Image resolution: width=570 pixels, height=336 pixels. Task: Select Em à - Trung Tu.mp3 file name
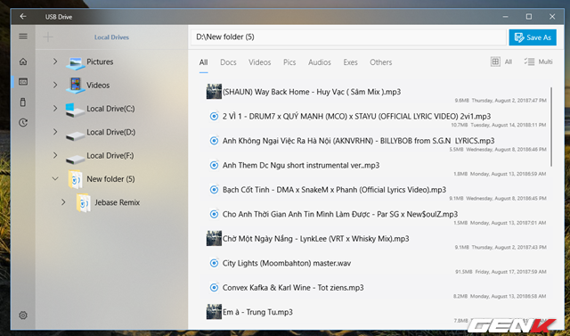[257, 312]
